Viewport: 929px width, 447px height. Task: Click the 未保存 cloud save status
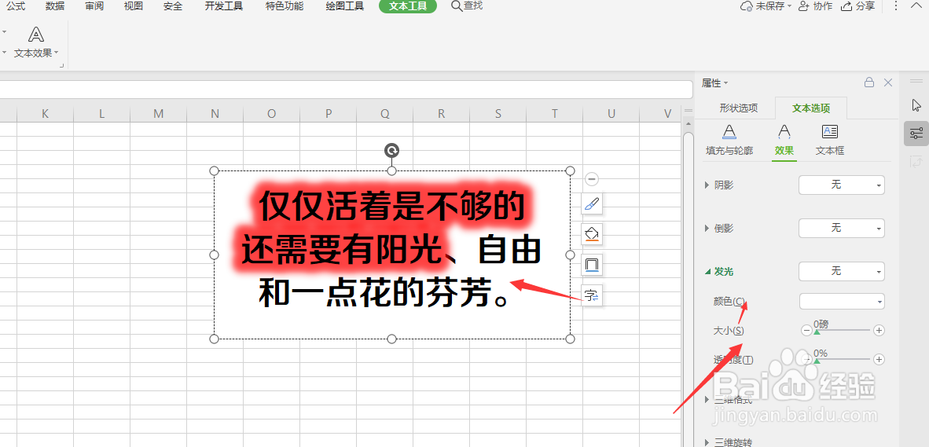point(766,6)
